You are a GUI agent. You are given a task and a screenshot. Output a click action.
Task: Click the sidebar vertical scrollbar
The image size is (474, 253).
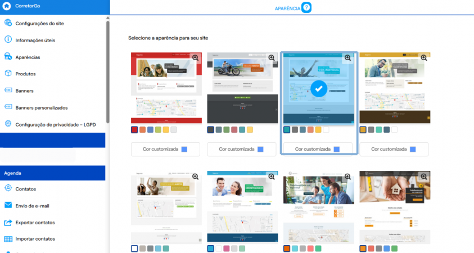[x=107, y=71]
